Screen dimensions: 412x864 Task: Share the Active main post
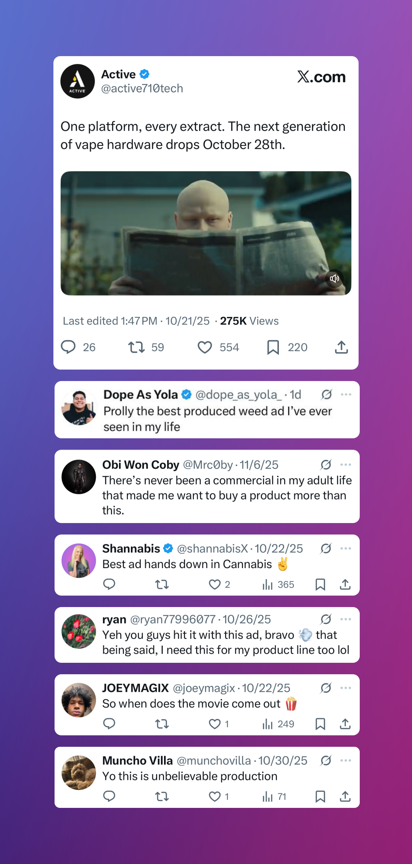click(341, 347)
